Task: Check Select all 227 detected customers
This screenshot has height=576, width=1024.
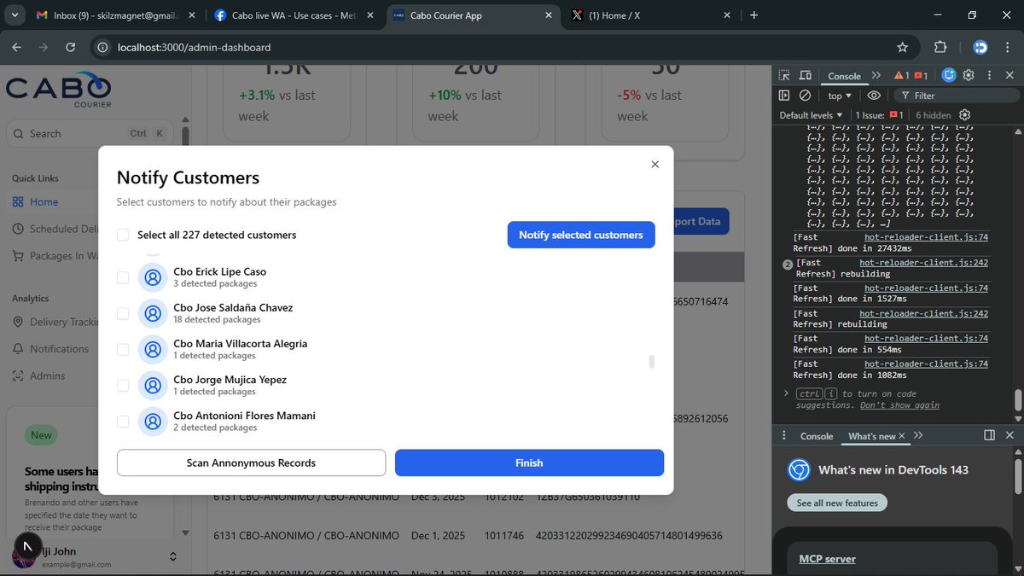Action: tap(123, 235)
